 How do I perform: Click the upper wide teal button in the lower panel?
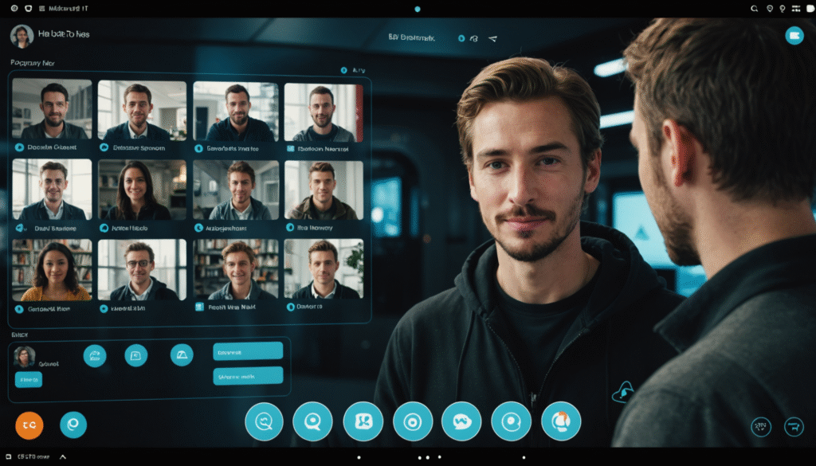pos(248,351)
